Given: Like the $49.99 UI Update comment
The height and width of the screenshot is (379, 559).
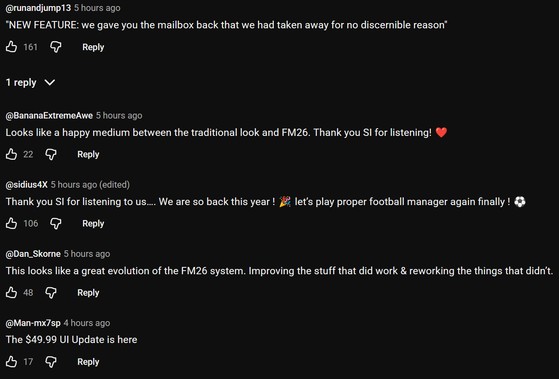Looking at the screenshot, I should pyautogui.click(x=11, y=362).
